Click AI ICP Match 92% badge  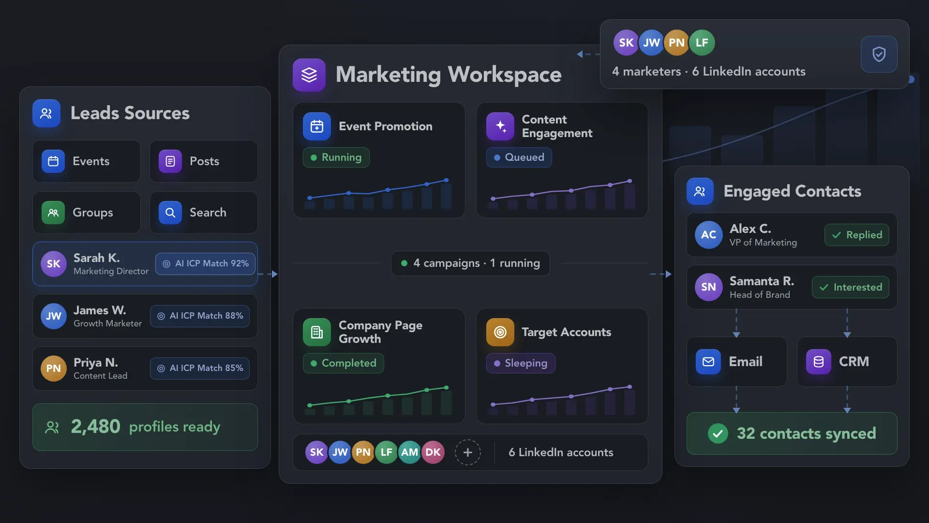206,263
